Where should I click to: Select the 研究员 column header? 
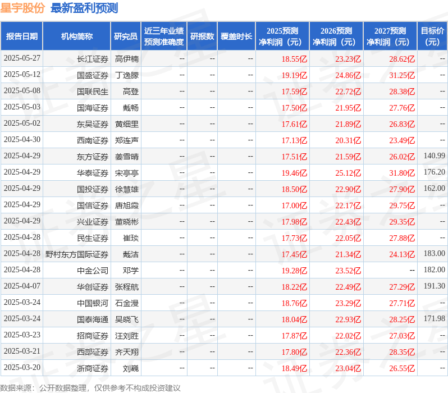[x=126, y=36]
